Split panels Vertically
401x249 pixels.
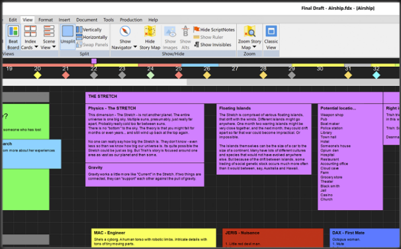(x=89, y=30)
